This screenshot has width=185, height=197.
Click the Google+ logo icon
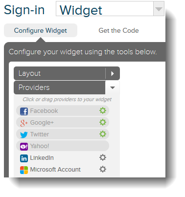pos(24,123)
